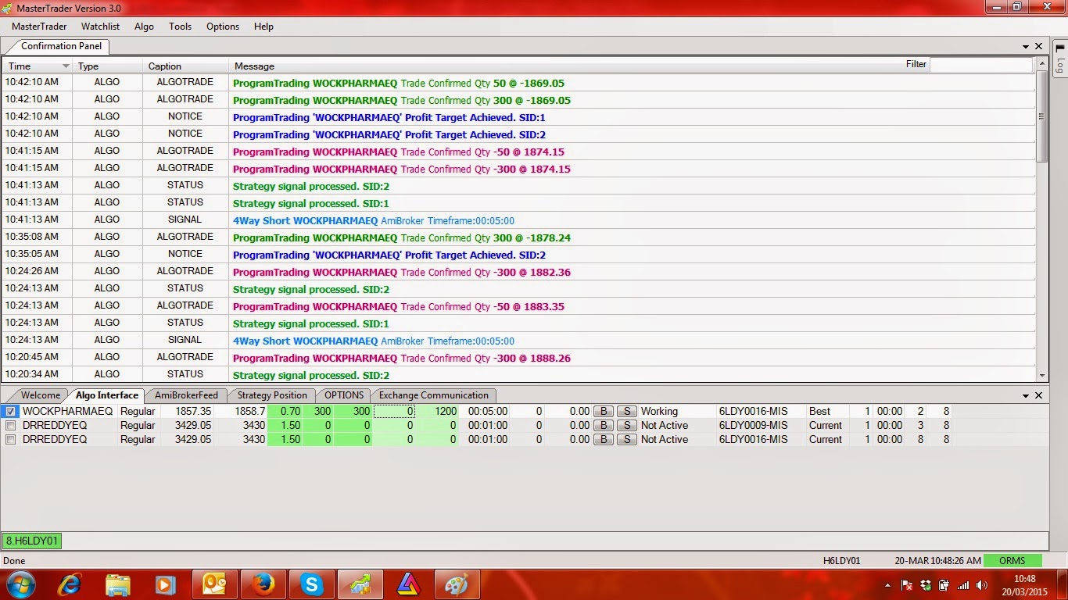1068x600 pixels.
Task: Click the Time column sort dropdown arrow
Action: coord(66,66)
